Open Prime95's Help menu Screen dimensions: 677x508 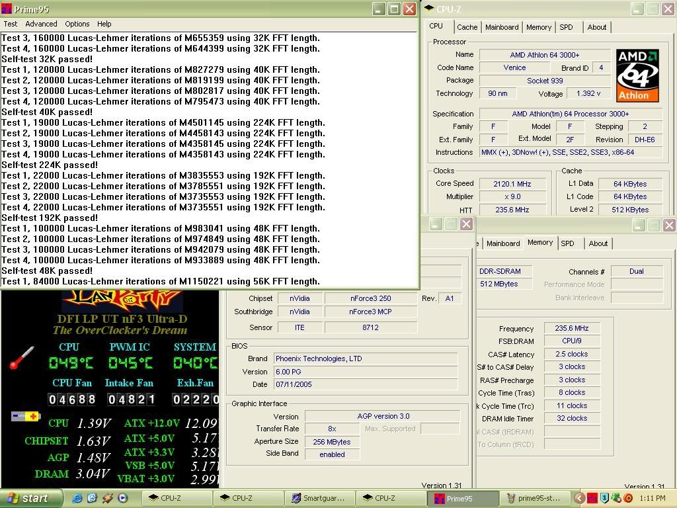[104, 24]
